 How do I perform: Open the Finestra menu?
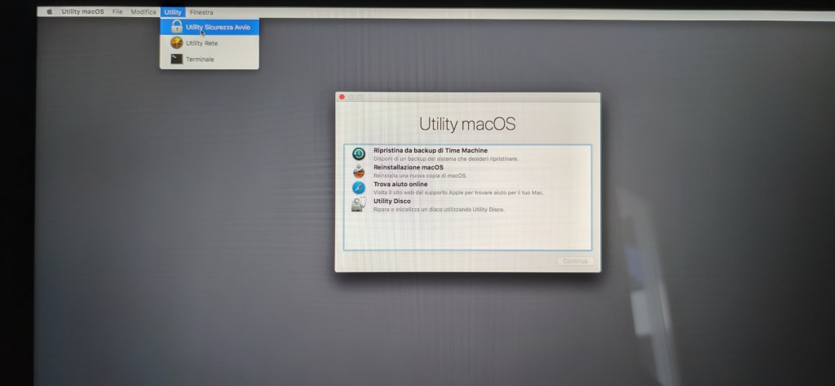coord(201,11)
